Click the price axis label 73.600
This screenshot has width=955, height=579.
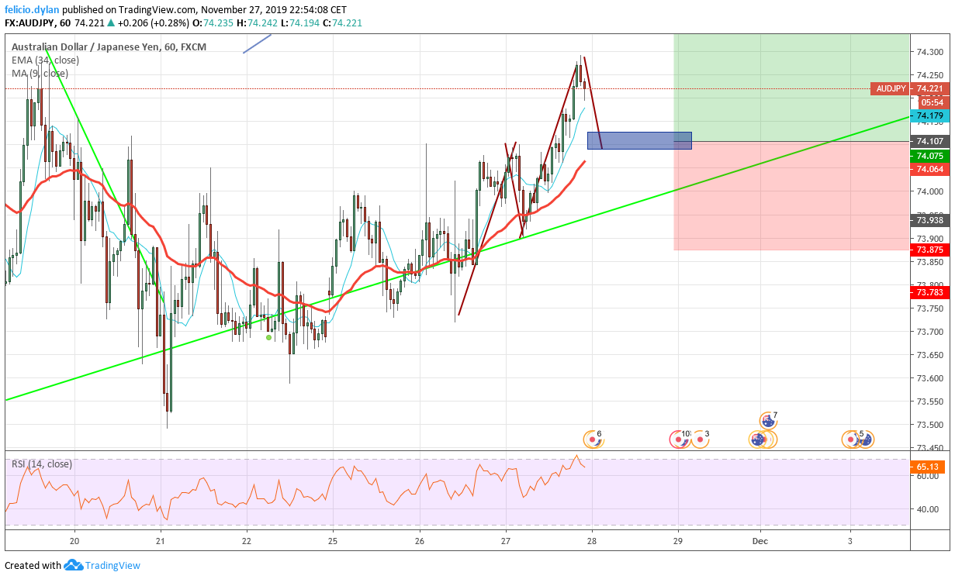tap(930, 378)
